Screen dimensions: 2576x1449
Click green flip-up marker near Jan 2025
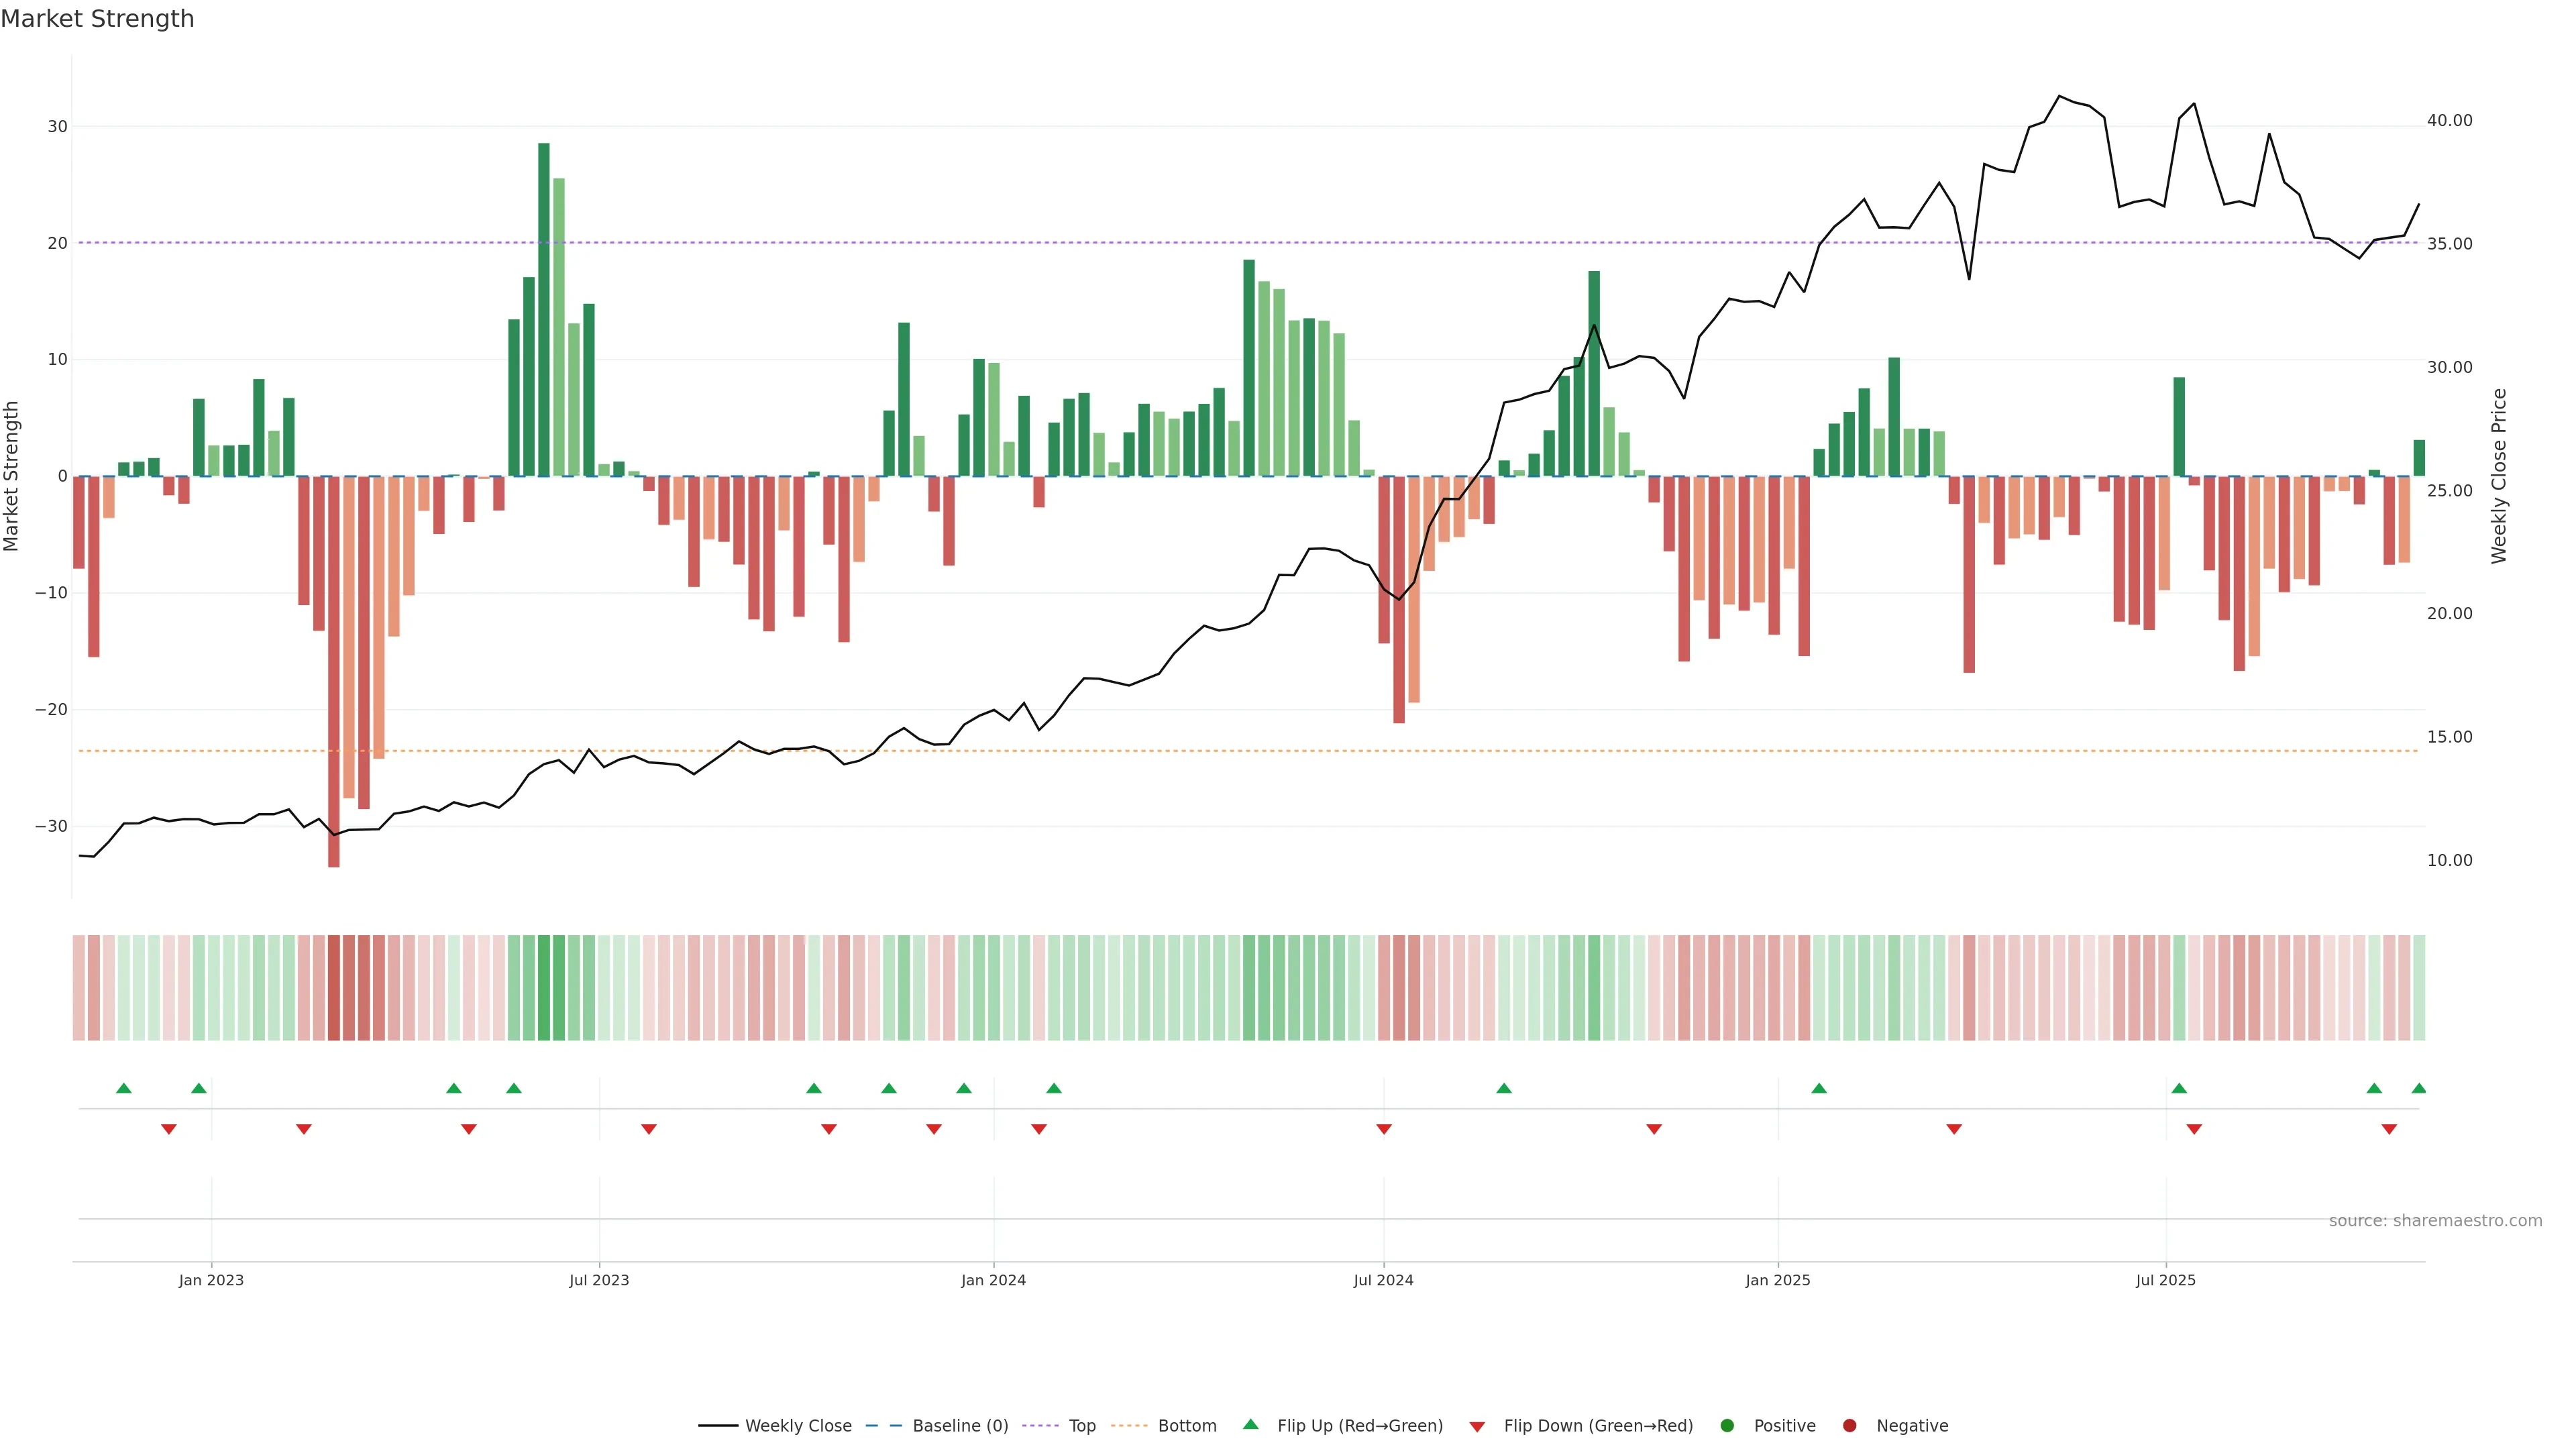coord(1819,1088)
